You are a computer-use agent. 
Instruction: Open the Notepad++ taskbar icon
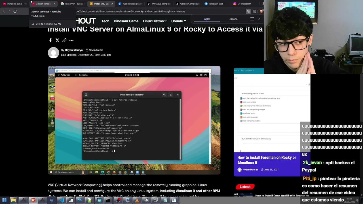tap(90, 200)
